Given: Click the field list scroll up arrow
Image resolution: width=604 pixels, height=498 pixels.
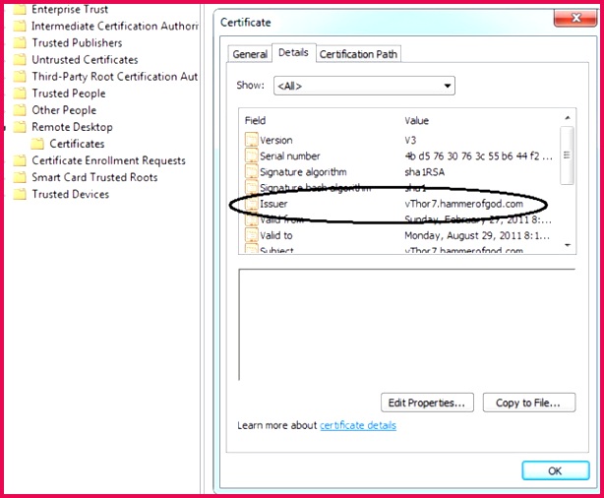Looking at the screenshot, I should pyautogui.click(x=567, y=118).
